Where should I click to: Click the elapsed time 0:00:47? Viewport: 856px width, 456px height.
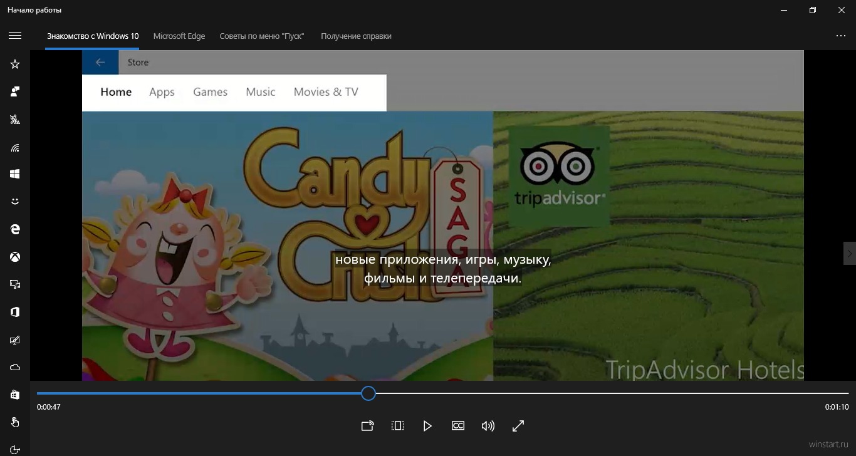(x=48, y=407)
